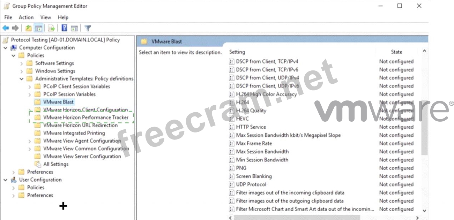Collapse Administrative Templates node arrow
454x220 pixels.
[22, 79]
